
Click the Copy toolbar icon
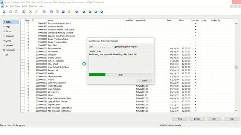(x=10, y=12)
